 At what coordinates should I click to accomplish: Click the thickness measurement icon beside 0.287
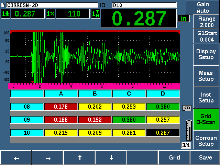click(5, 14)
